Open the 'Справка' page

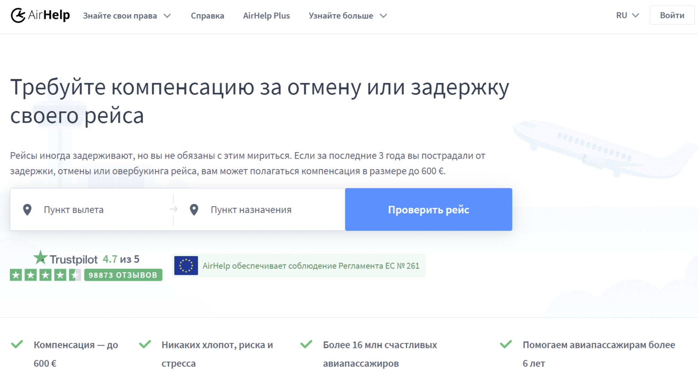207,16
